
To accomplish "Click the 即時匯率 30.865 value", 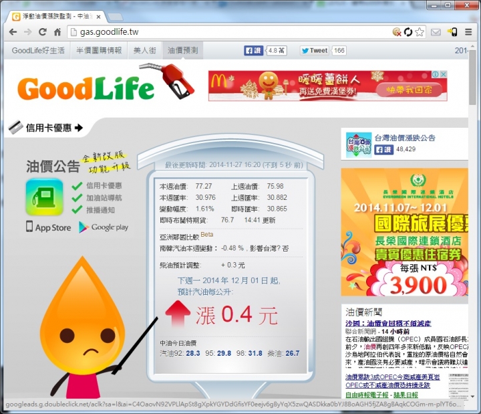I will [277, 209].
